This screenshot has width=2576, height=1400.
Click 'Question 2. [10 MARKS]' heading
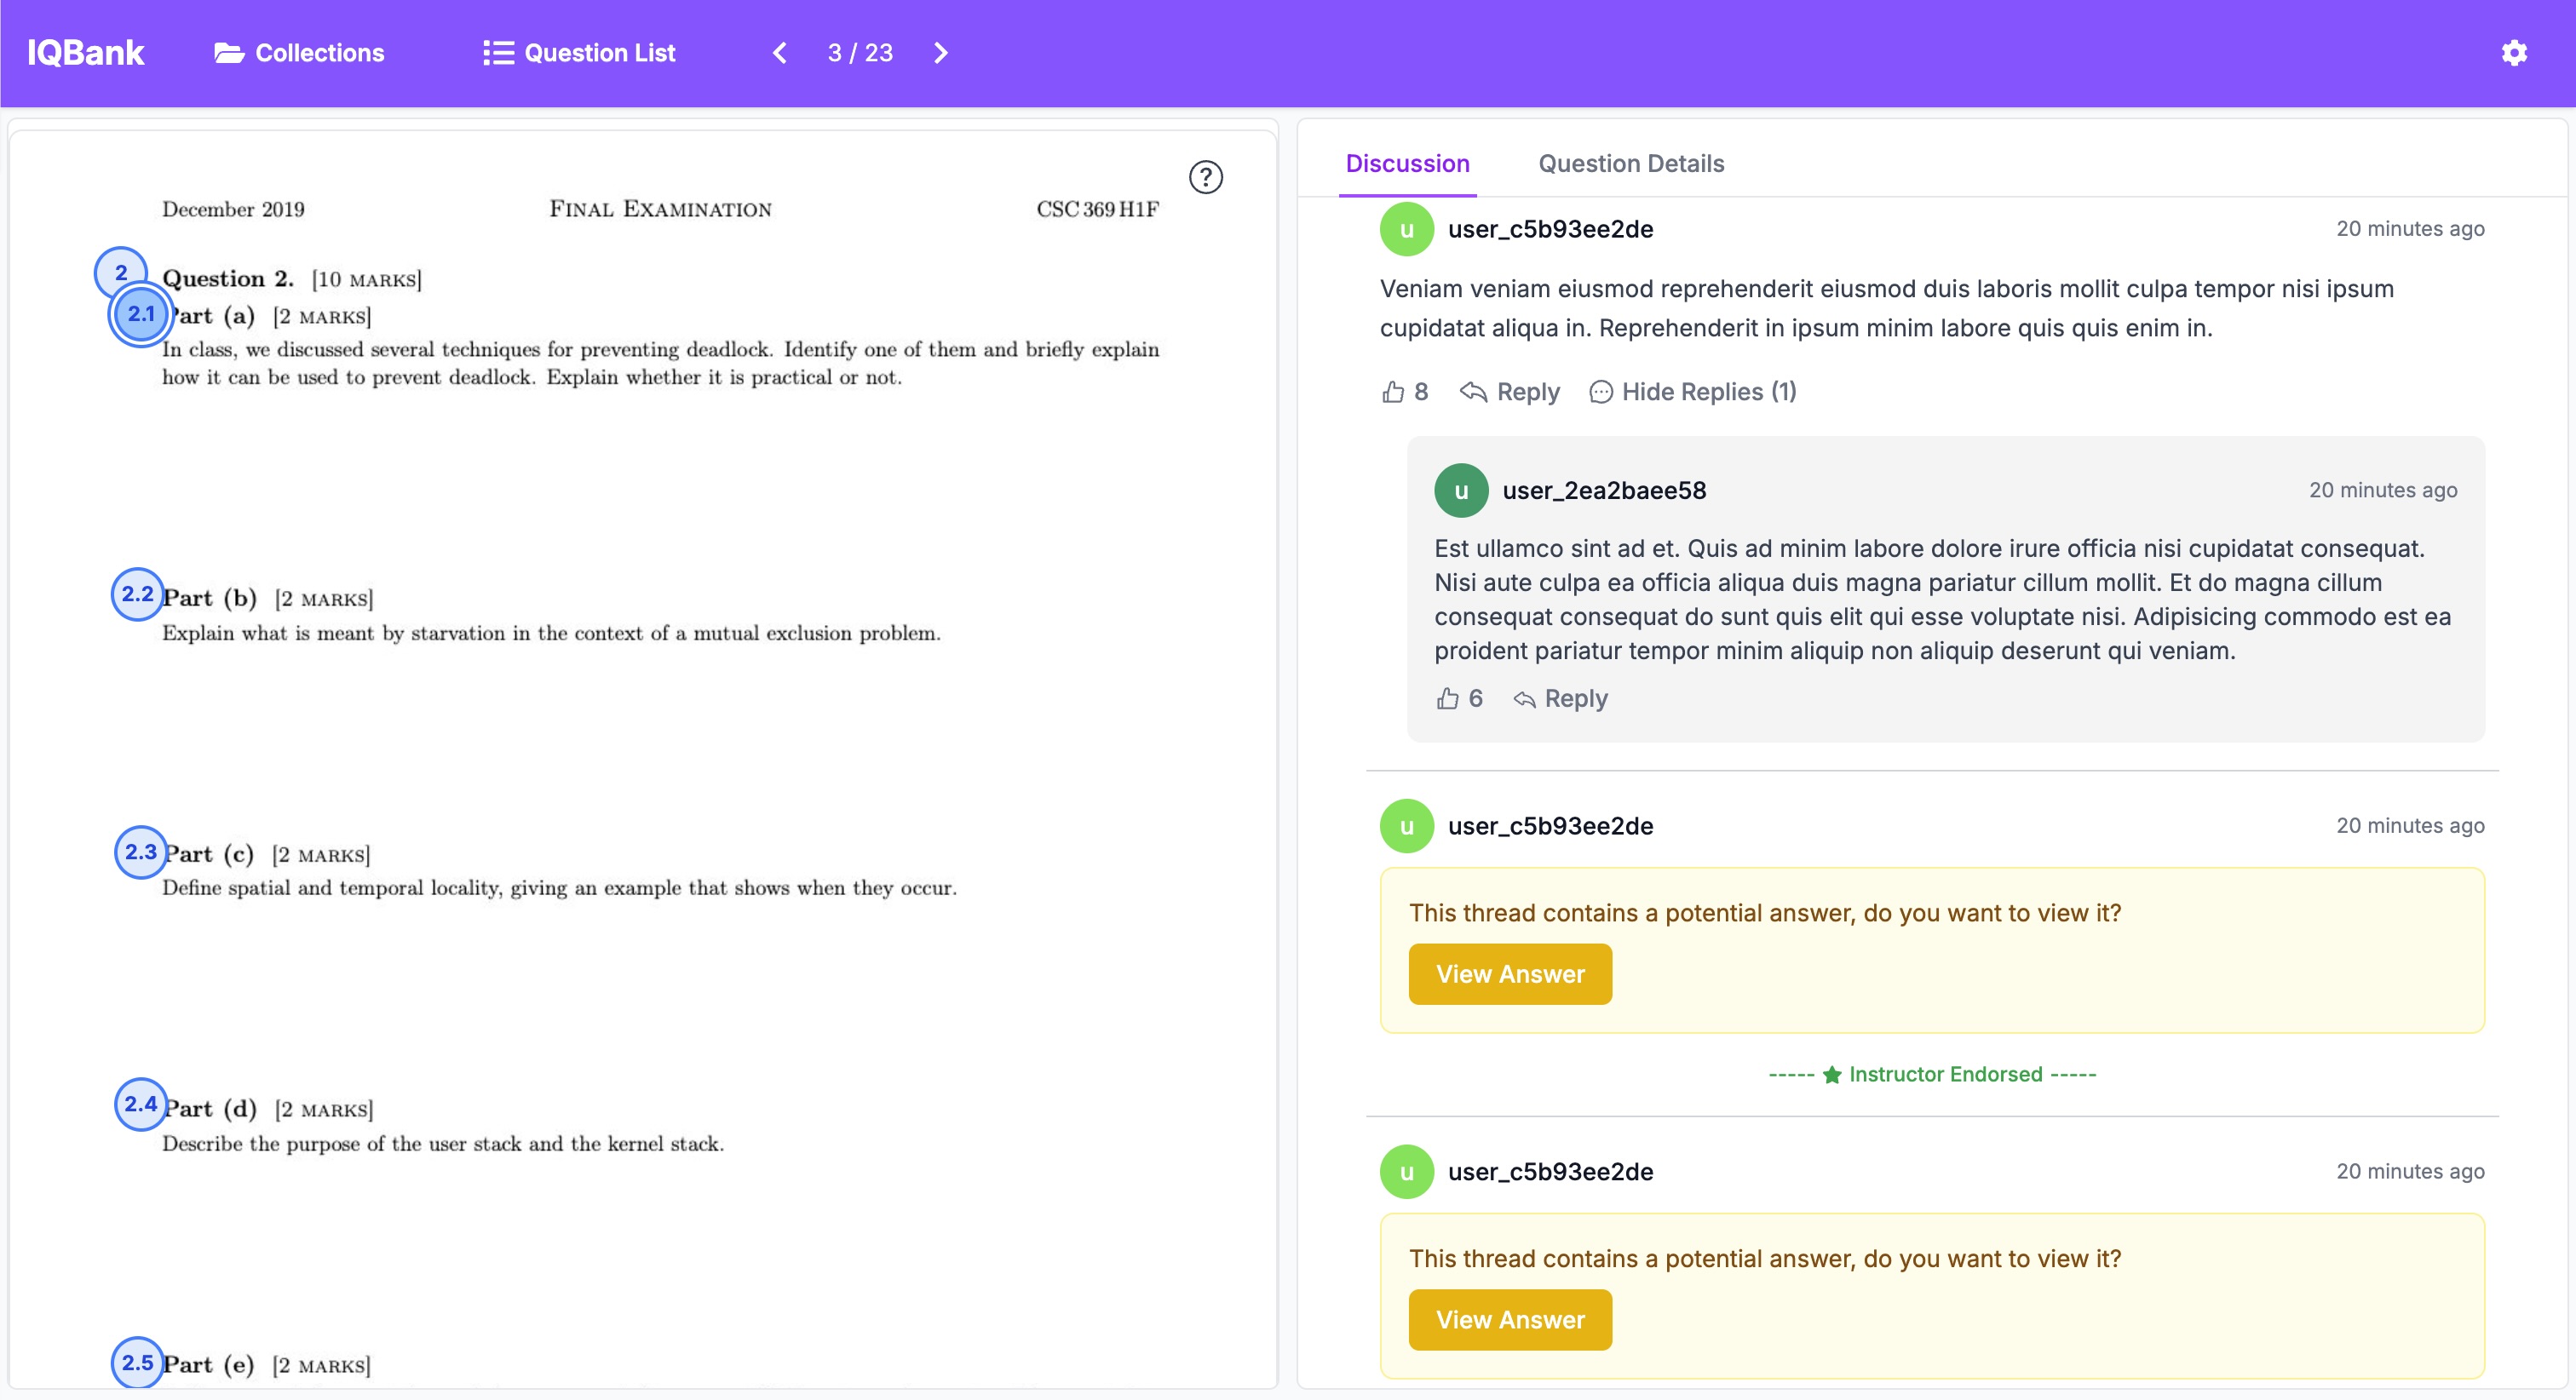[x=292, y=279]
